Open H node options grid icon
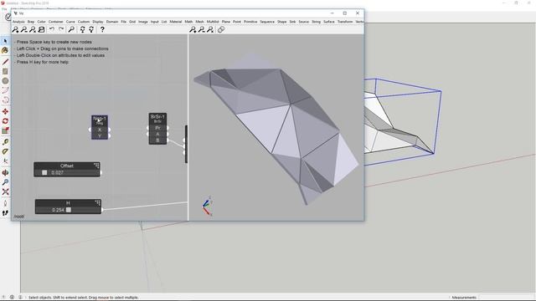The height and width of the screenshot is (301, 536). tap(97, 202)
